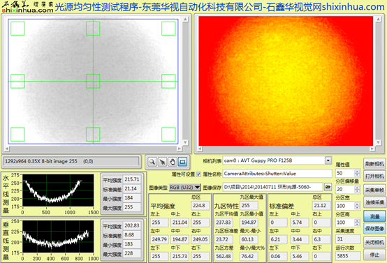Open the image save folder browser
The height and width of the screenshot is (263, 387).
(x=328, y=187)
